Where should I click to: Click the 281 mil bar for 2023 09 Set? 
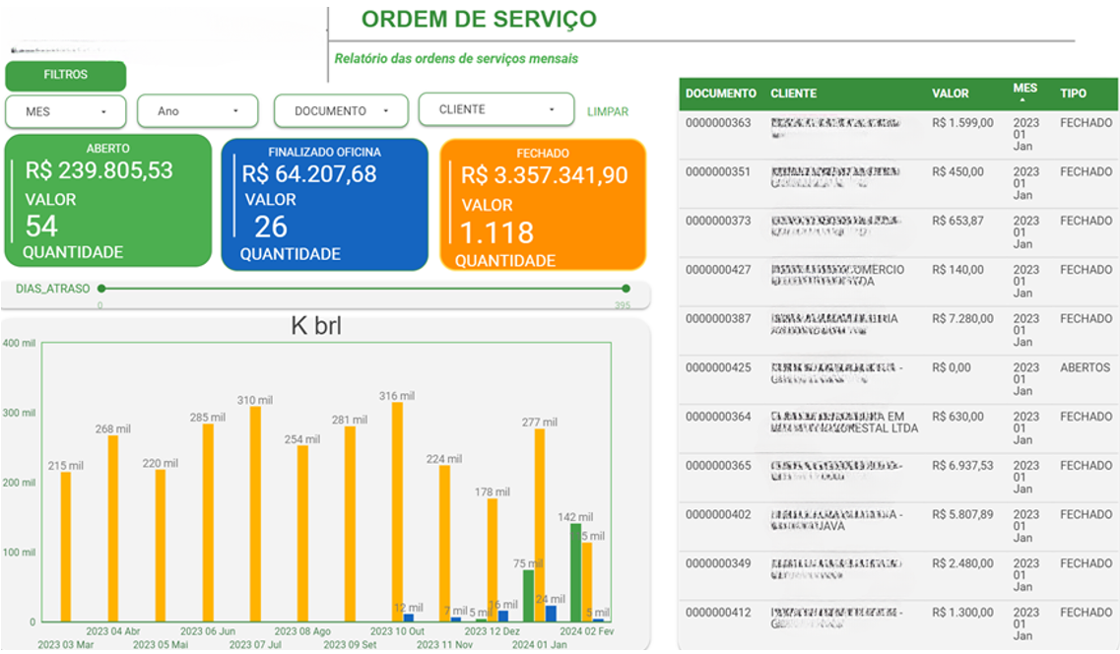pos(350,524)
